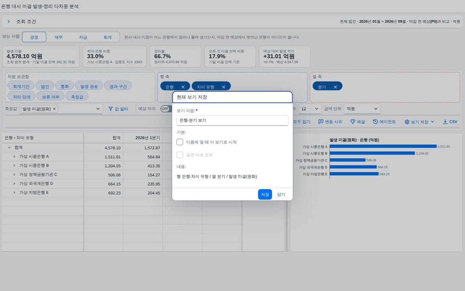Open the 보기 저장 settings menu
Image resolution: width=465 pixels, height=291 pixels.
(x=420, y=122)
